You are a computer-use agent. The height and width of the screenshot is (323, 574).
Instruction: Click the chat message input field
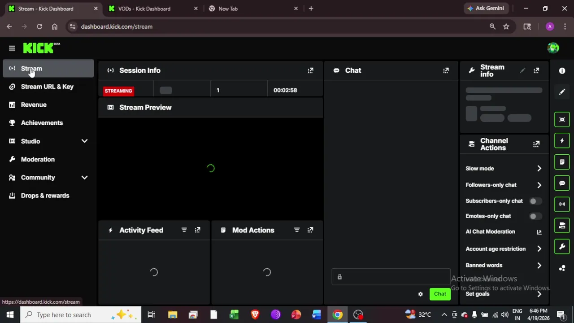[x=391, y=277]
